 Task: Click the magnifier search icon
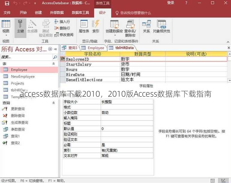pos(55,57)
